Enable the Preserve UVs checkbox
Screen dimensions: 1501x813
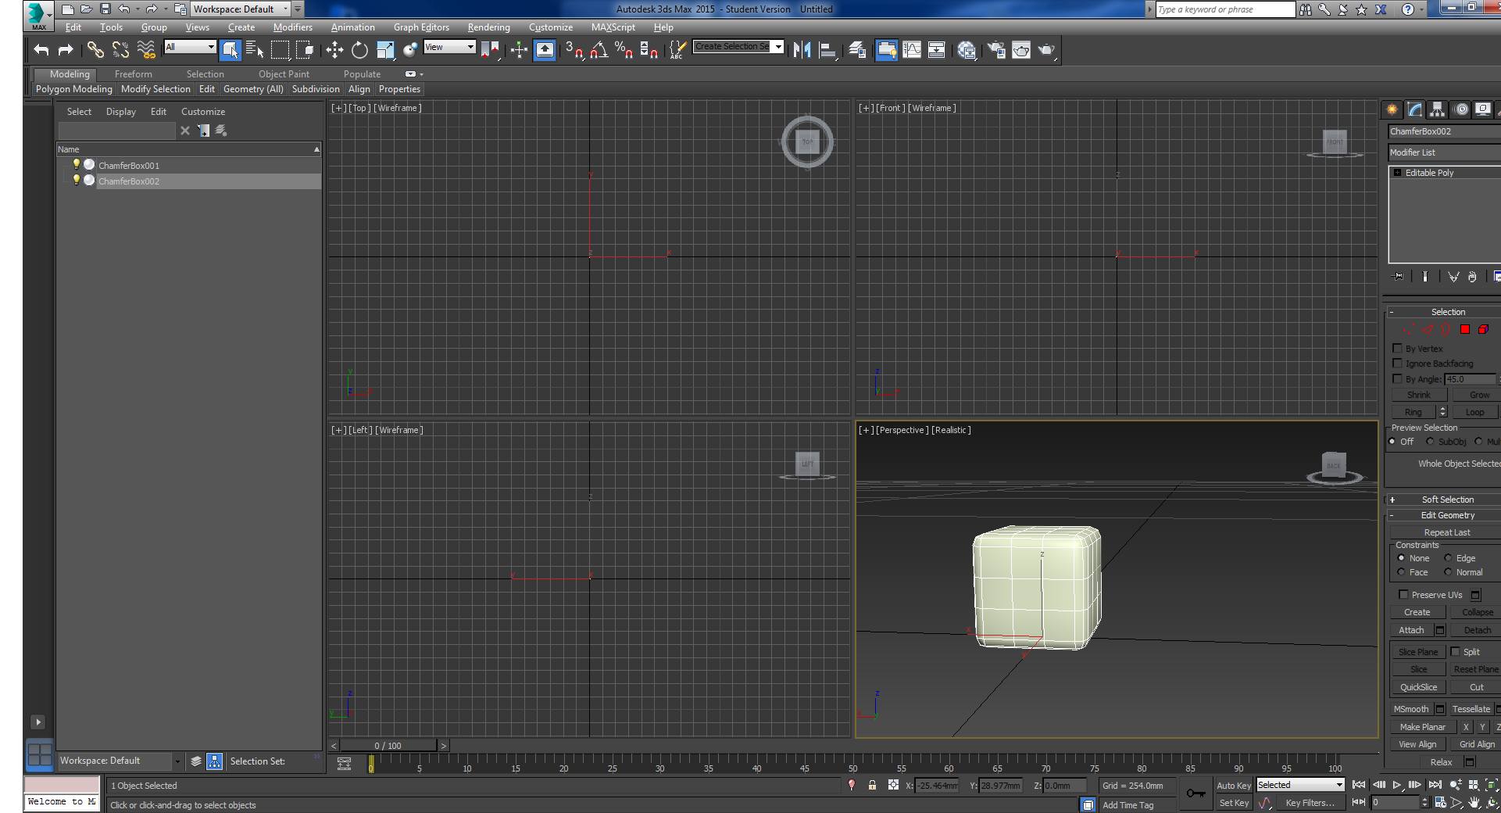pyautogui.click(x=1403, y=595)
